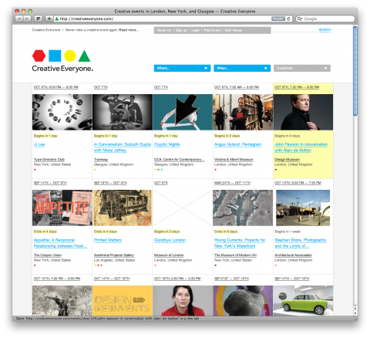Open the Cryptic Nights black arrow thumbnail
This screenshot has height=338, width=370.
point(183,112)
